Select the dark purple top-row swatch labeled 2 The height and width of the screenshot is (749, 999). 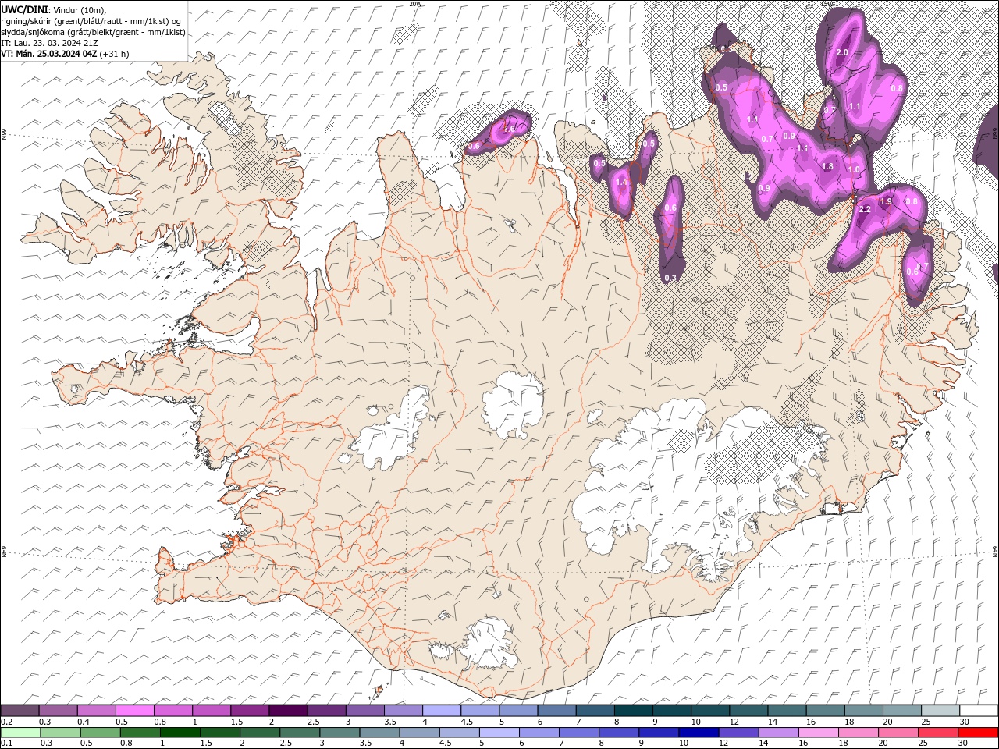287,711
